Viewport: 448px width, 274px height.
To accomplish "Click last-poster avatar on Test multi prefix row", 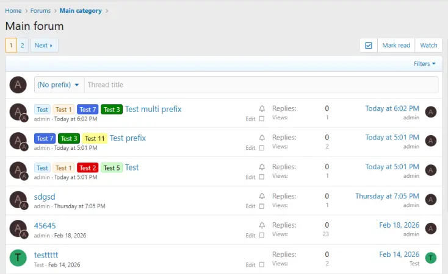I will tap(431, 112).
